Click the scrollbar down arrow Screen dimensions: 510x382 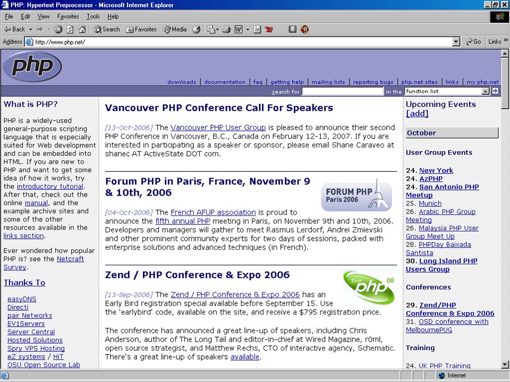[505, 364]
